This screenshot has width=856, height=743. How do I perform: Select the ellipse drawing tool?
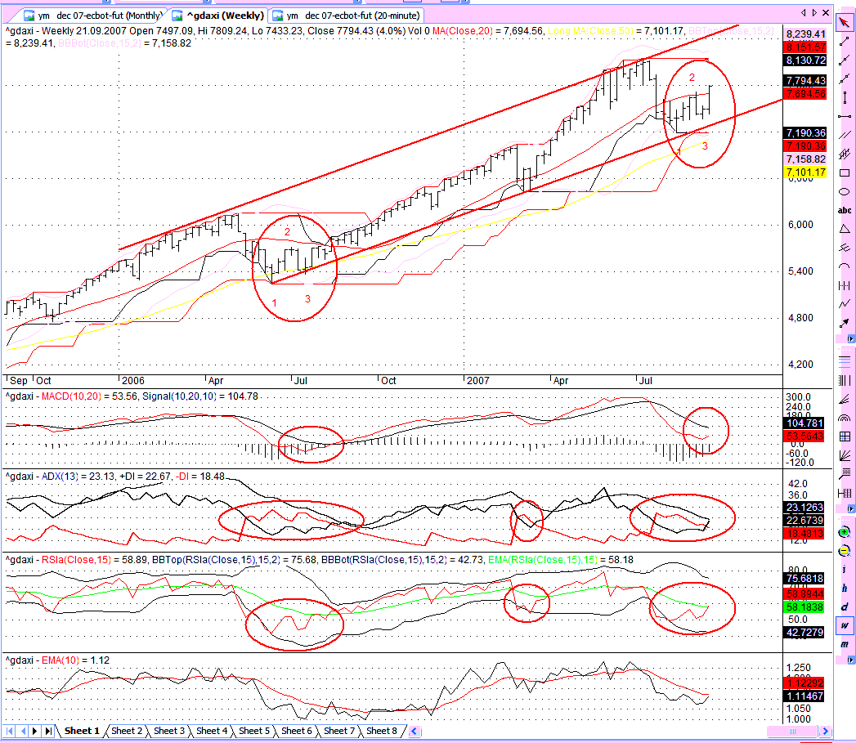coord(844,191)
